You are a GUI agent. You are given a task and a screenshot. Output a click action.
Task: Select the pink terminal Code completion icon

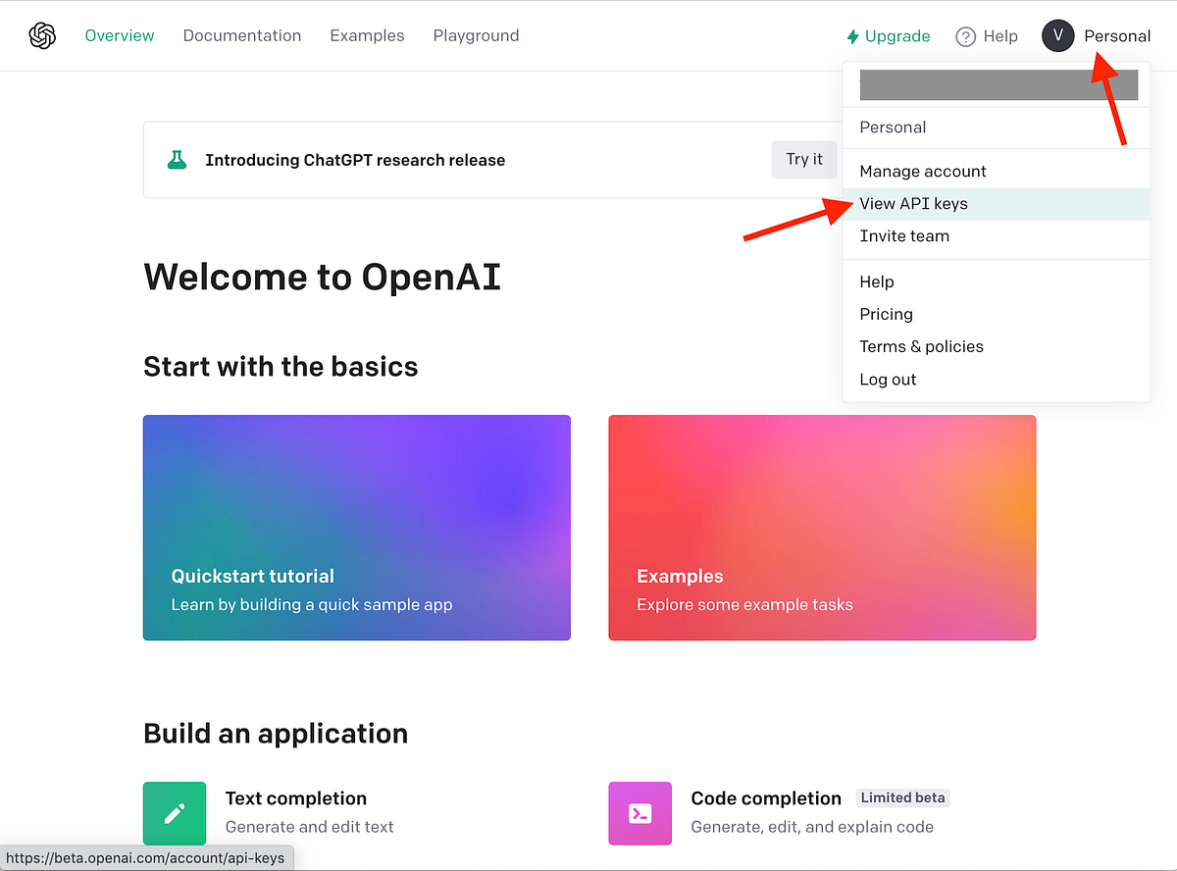pyautogui.click(x=640, y=813)
